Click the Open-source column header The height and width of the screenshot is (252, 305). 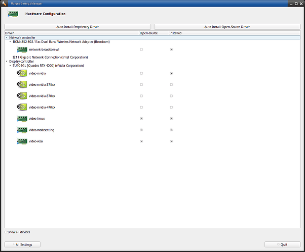[149, 33]
